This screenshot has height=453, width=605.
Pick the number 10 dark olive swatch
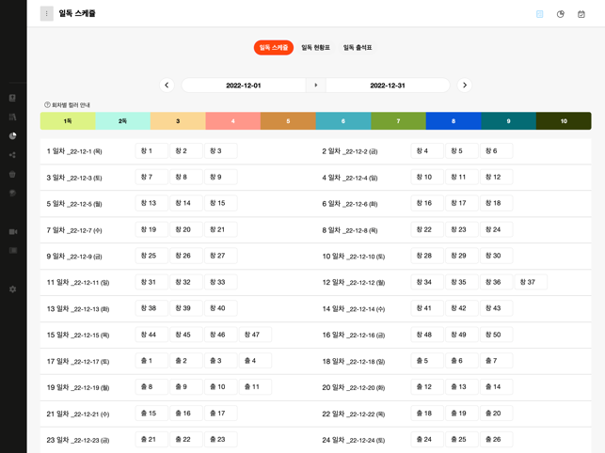pos(564,121)
